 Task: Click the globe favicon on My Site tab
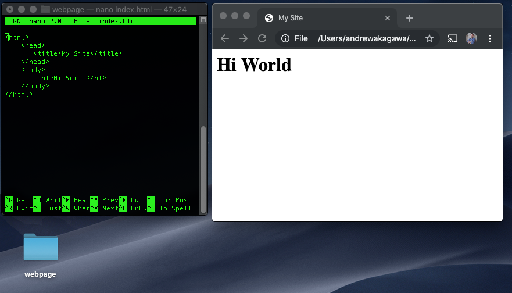(x=268, y=18)
